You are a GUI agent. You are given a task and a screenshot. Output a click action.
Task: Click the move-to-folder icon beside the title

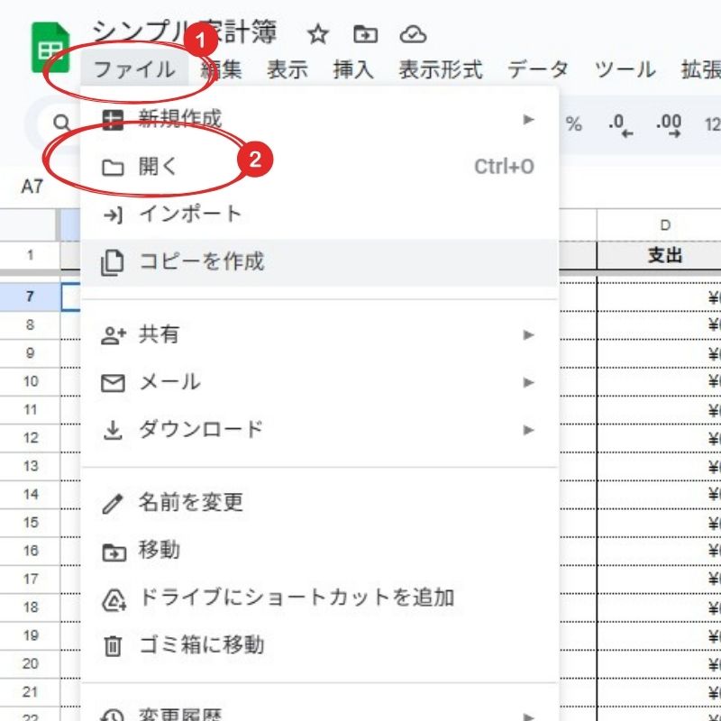pos(366,34)
